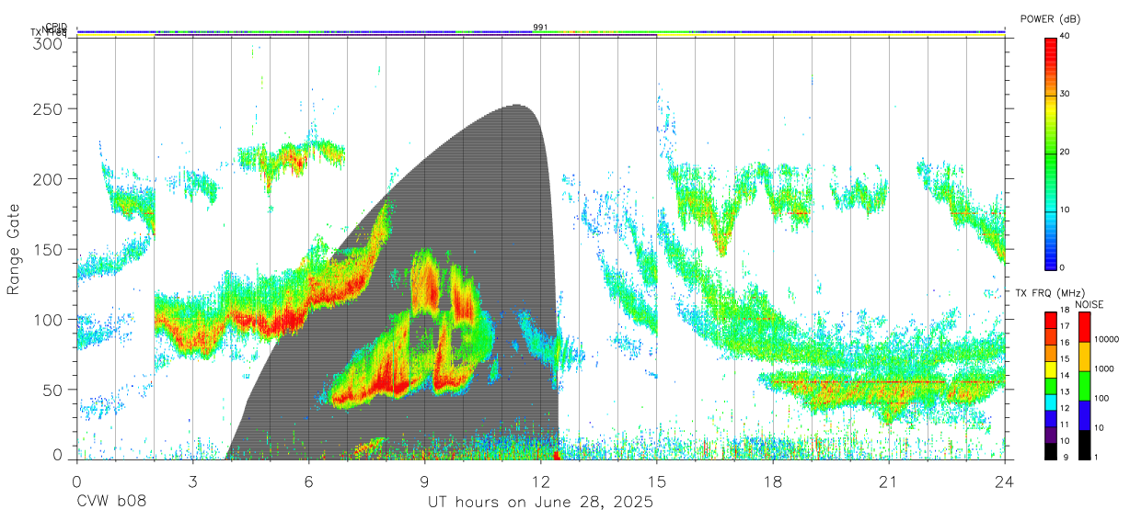Screen dimensions: 1130x521
Task: Click the blue 11–12 MHz TX FRQ swatch
Action: point(1052,417)
